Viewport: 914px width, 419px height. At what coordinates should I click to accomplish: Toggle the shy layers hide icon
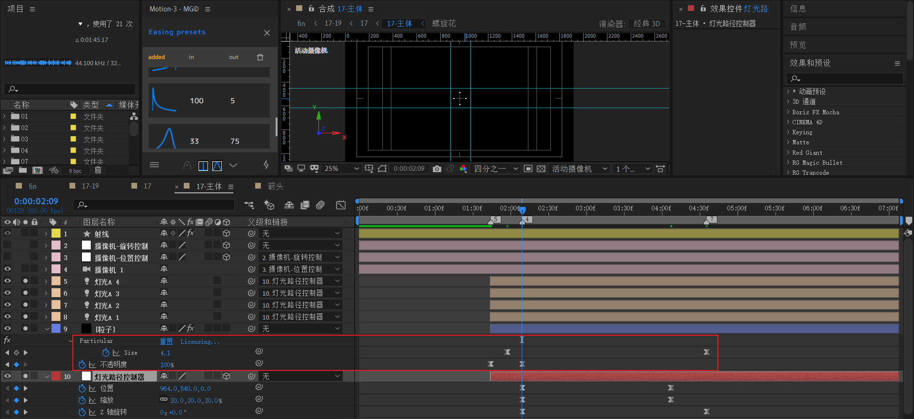tap(289, 205)
